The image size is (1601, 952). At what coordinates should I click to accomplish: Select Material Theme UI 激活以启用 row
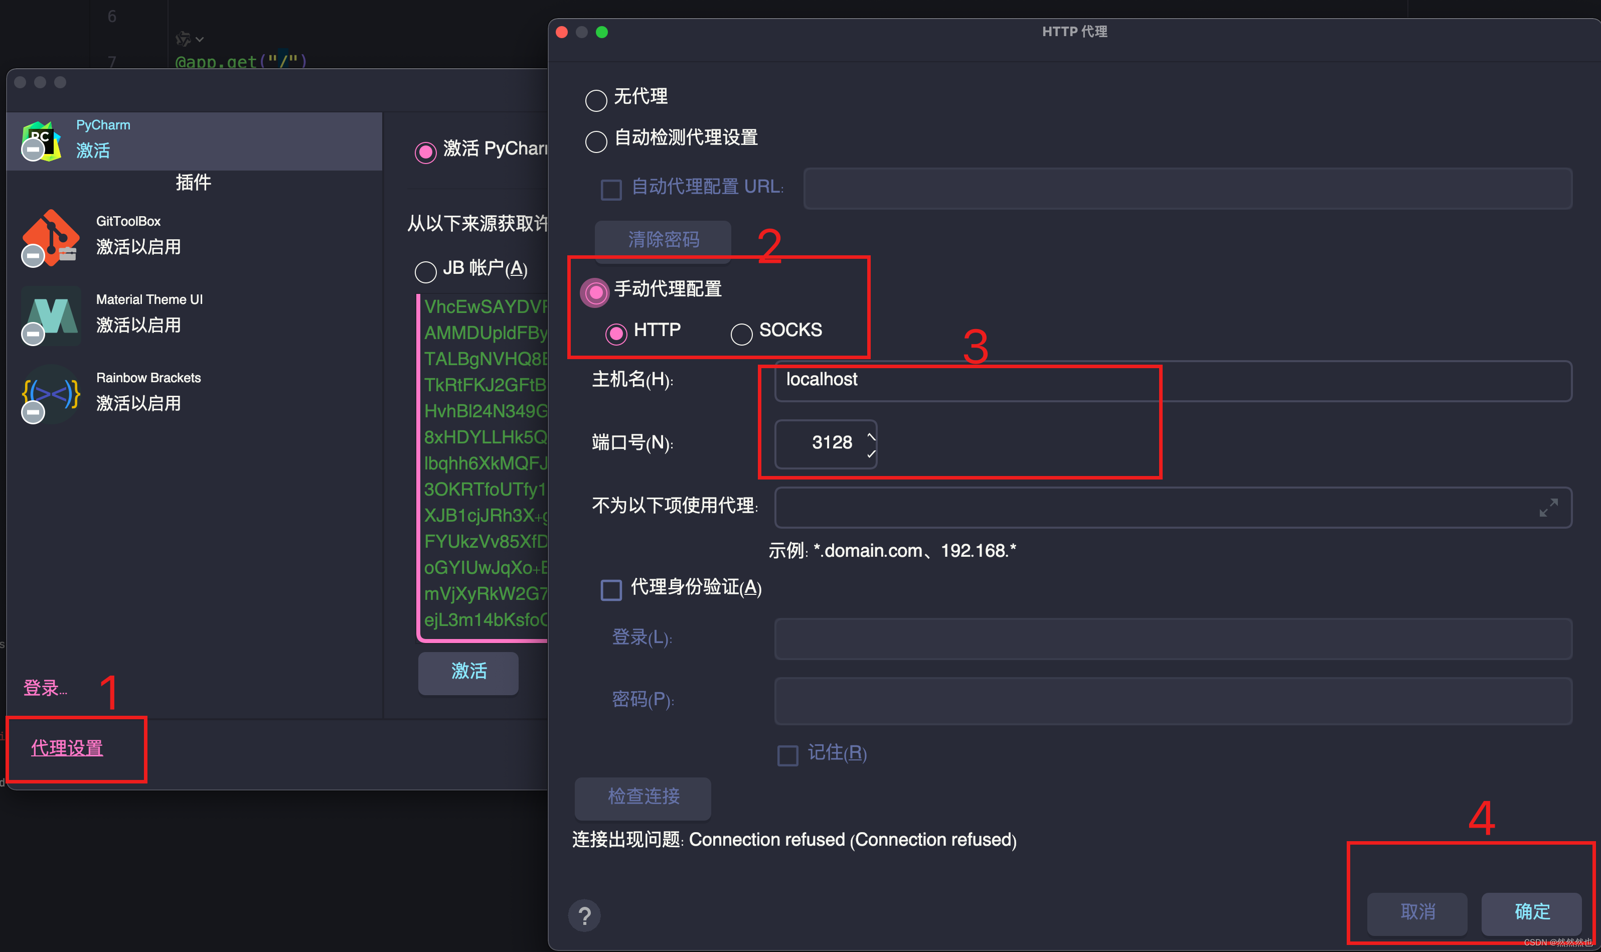(194, 315)
